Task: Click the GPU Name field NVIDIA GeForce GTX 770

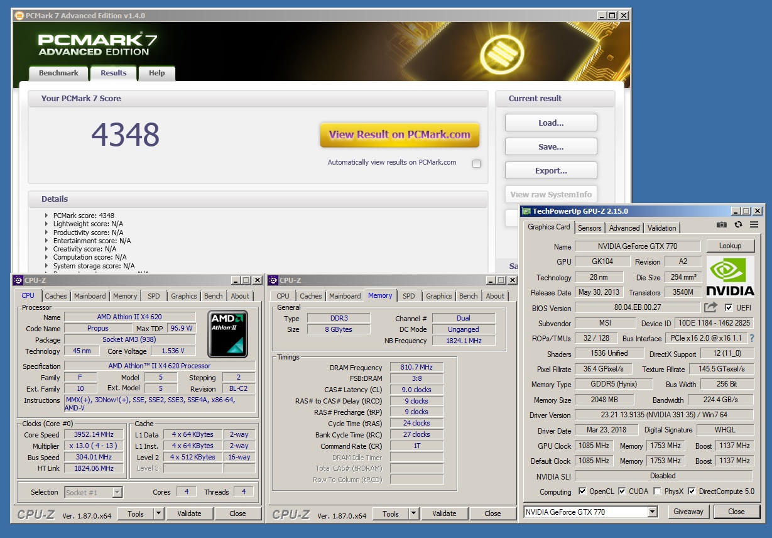Action: pyautogui.click(x=638, y=246)
